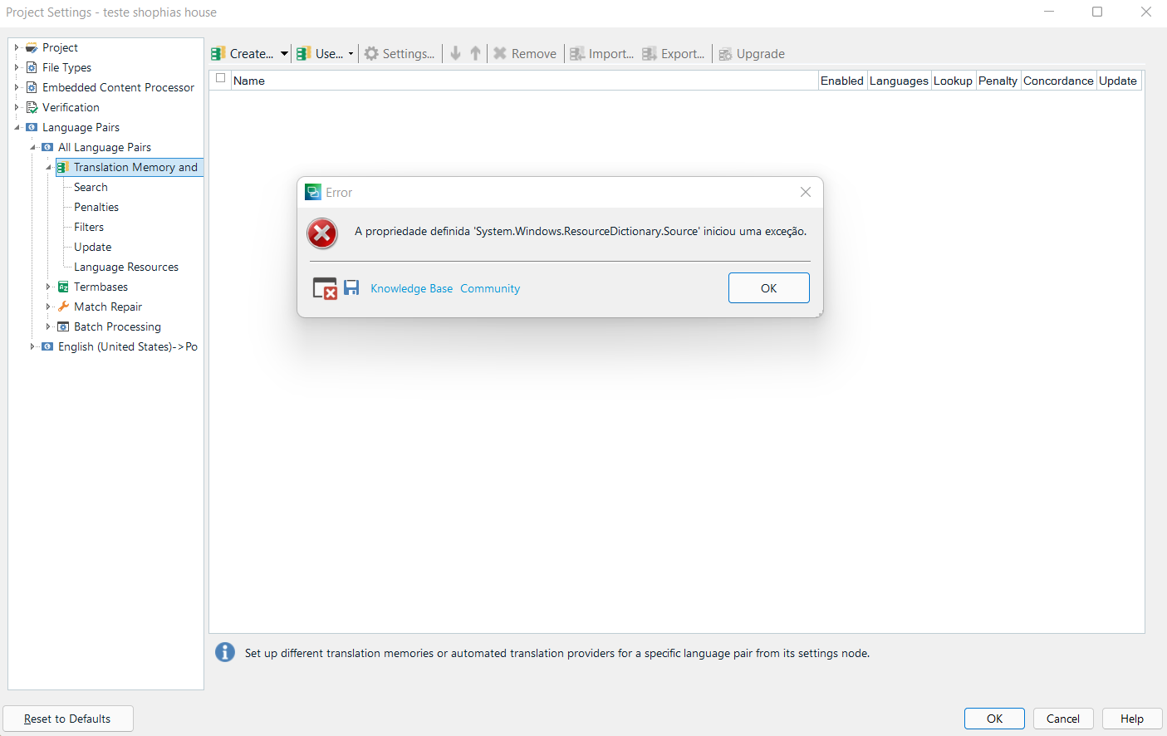Image resolution: width=1167 pixels, height=736 pixels.
Task: Click the move up arrow icon
Action: click(475, 53)
